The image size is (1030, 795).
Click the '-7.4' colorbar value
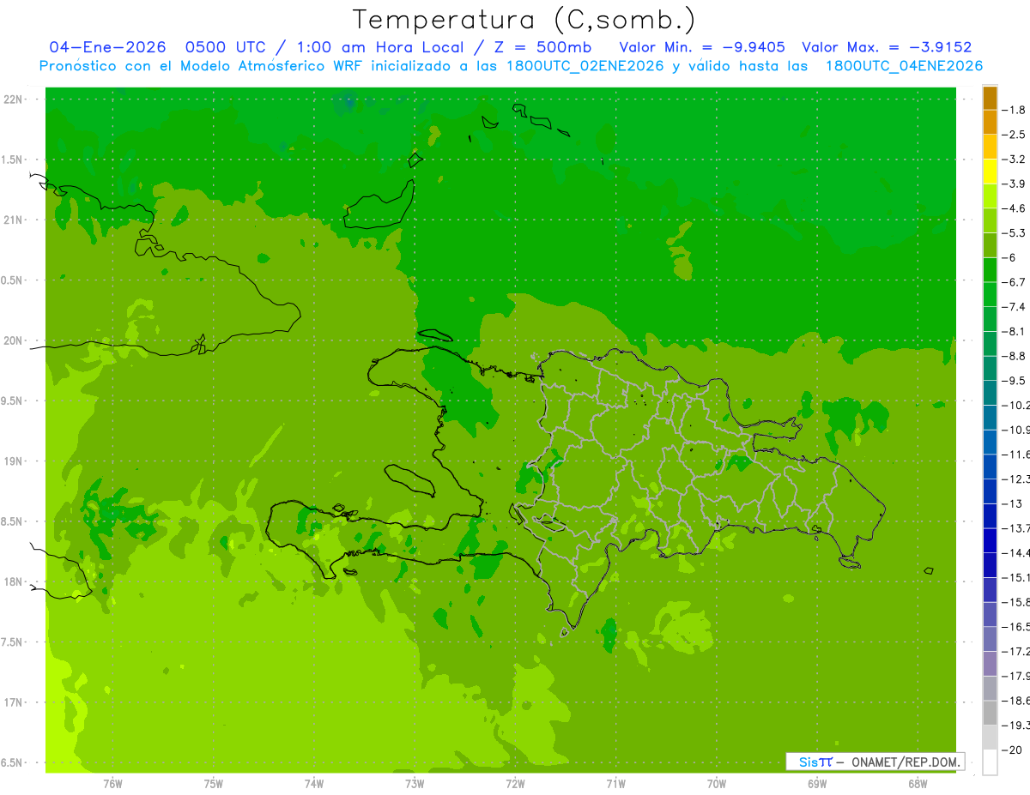[x=1014, y=307]
